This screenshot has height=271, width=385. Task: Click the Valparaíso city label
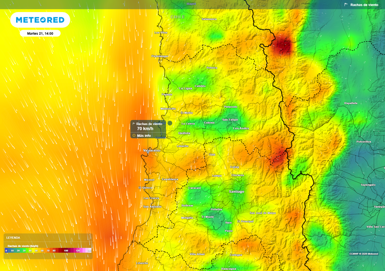152,150
